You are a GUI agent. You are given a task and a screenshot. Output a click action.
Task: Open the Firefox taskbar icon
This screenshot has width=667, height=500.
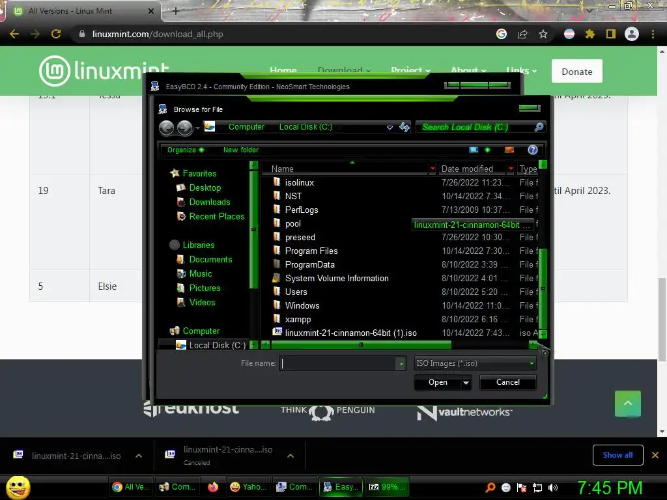tap(213, 487)
